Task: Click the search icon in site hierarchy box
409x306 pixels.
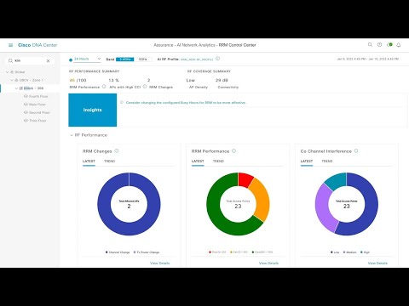Action: [x=10, y=60]
